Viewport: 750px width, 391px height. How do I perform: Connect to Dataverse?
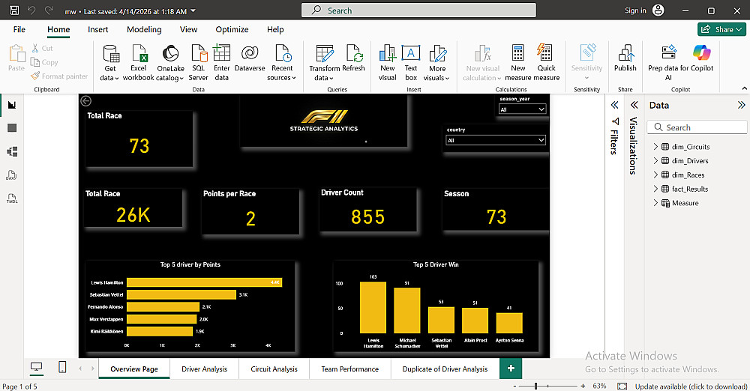(x=250, y=58)
